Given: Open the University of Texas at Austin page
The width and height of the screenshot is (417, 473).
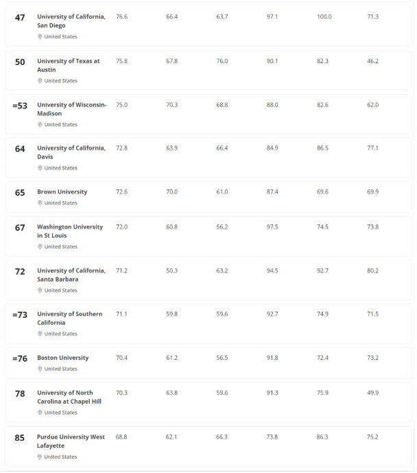Looking at the screenshot, I should tap(68, 65).
